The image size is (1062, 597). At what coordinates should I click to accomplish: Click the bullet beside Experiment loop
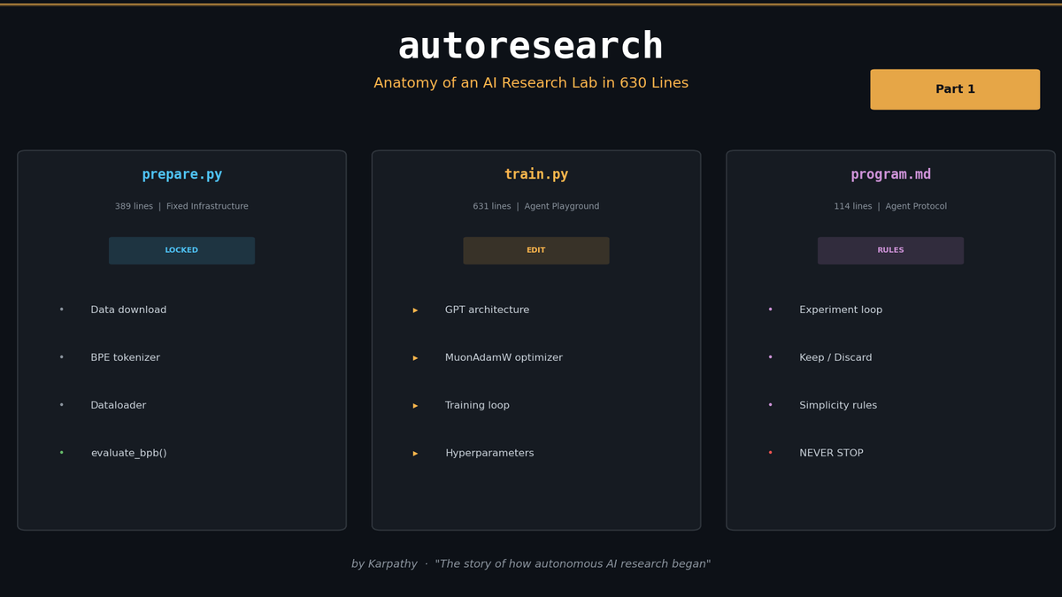click(x=769, y=310)
